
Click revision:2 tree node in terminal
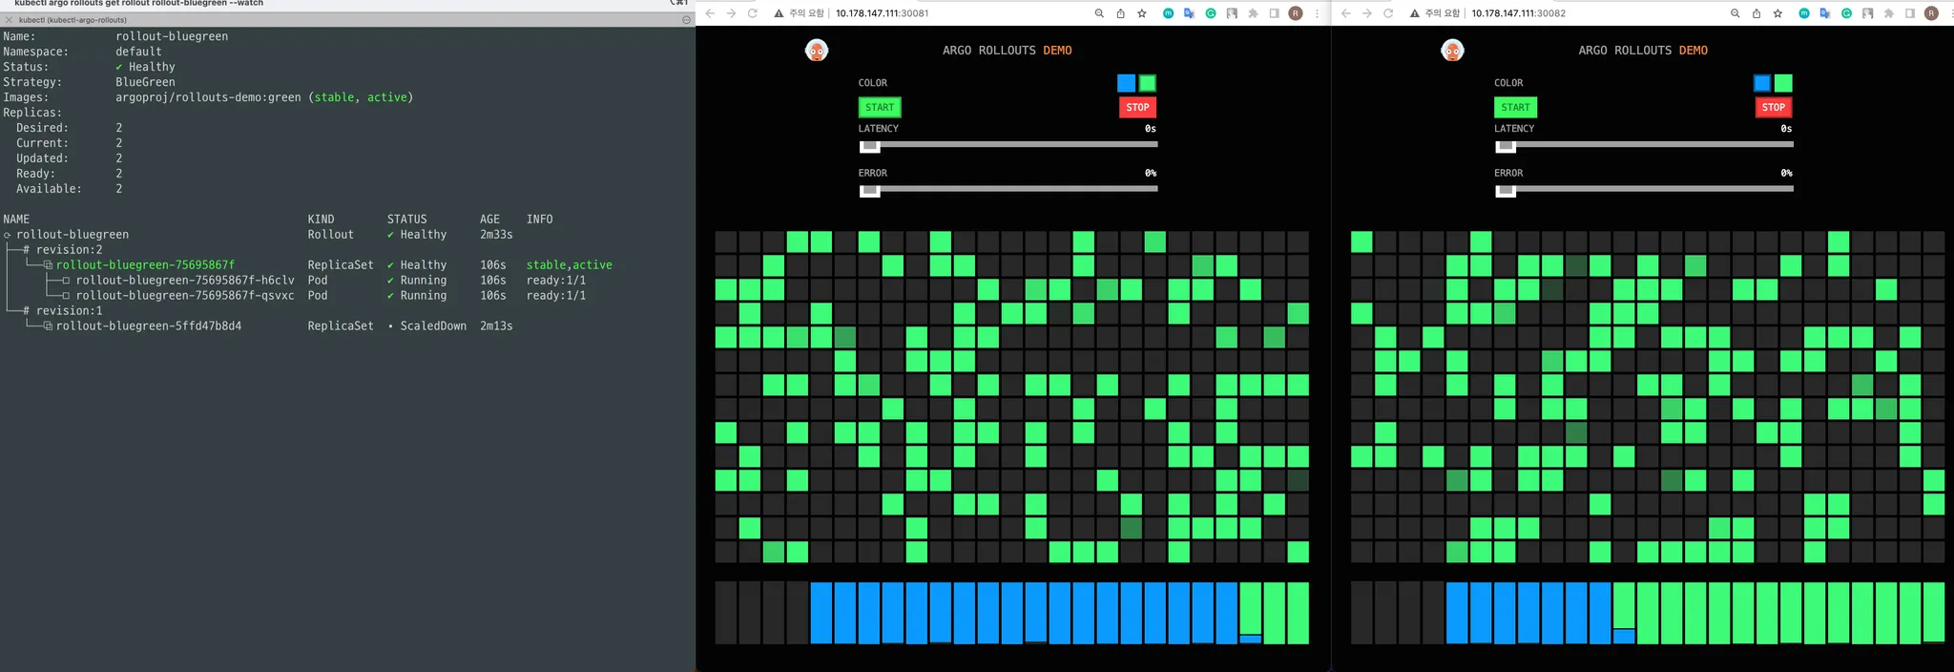pos(63,250)
